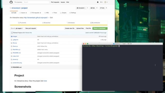Star the repository
This screenshot has height=93, width=165.
point(93,8)
